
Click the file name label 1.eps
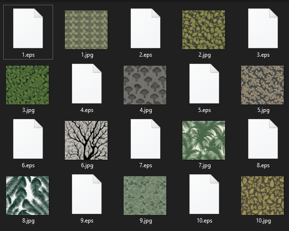point(28,55)
